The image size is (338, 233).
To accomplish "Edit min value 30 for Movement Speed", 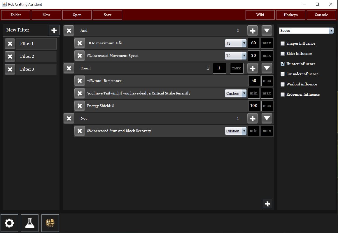I will [254, 56].
